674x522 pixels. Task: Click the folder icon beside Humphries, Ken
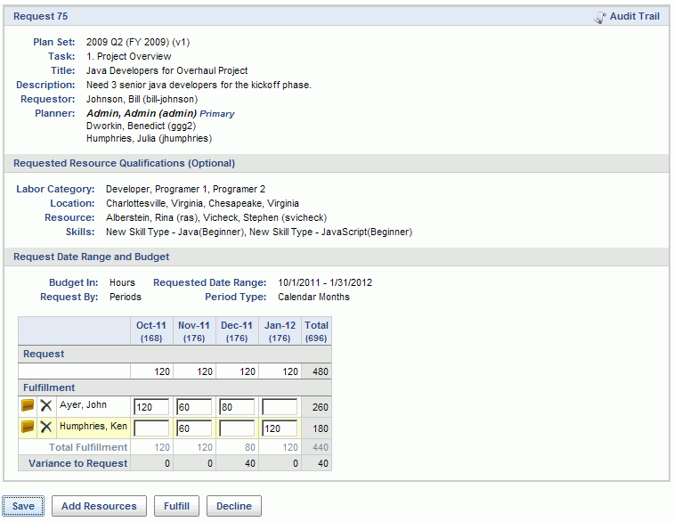coord(28,427)
